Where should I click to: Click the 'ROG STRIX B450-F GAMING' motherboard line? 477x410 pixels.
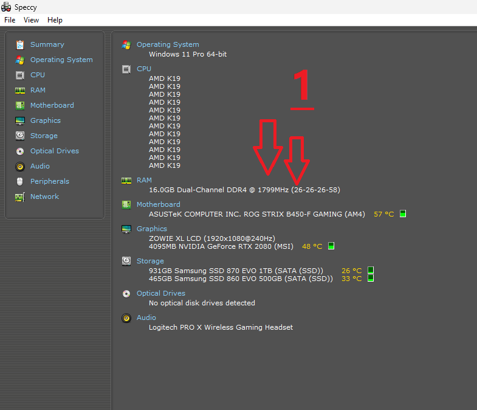coord(257,215)
